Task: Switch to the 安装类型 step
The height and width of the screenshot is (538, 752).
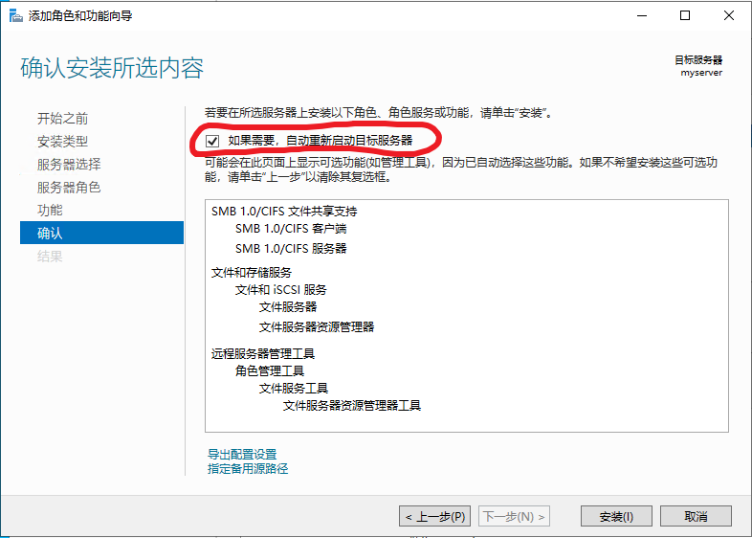Action: coord(62,142)
